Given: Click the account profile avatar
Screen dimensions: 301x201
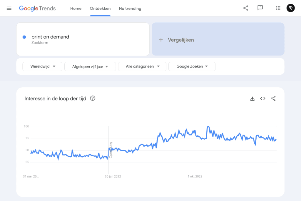Looking at the screenshot, I should point(290,8).
